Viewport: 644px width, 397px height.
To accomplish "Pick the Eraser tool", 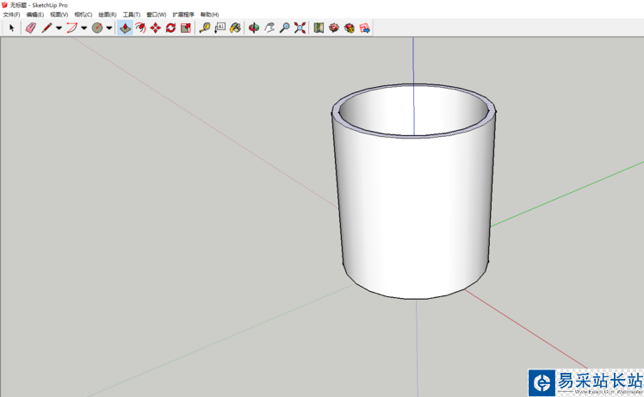I will (x=31, y=28).
